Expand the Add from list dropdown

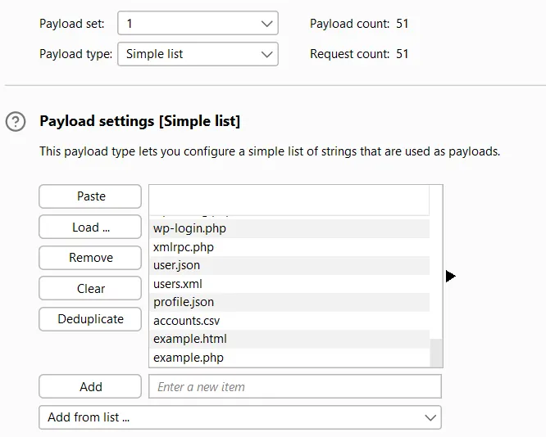(x=239, y=417)
